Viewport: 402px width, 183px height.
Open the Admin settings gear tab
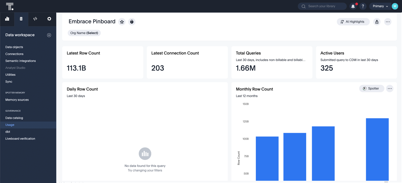tap(49, 19)
